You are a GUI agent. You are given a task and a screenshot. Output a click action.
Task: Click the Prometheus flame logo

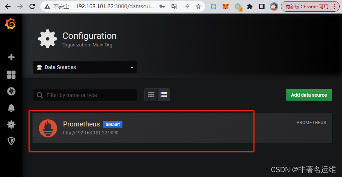(48, 128)
